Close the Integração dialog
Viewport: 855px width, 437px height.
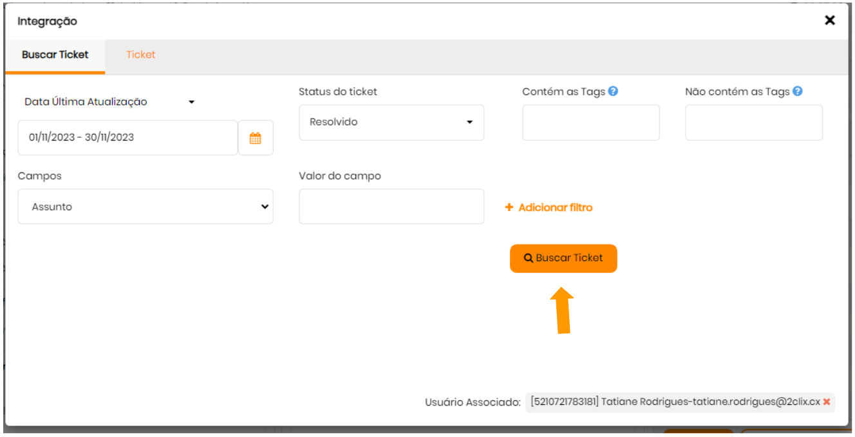[x=830, y=21]
